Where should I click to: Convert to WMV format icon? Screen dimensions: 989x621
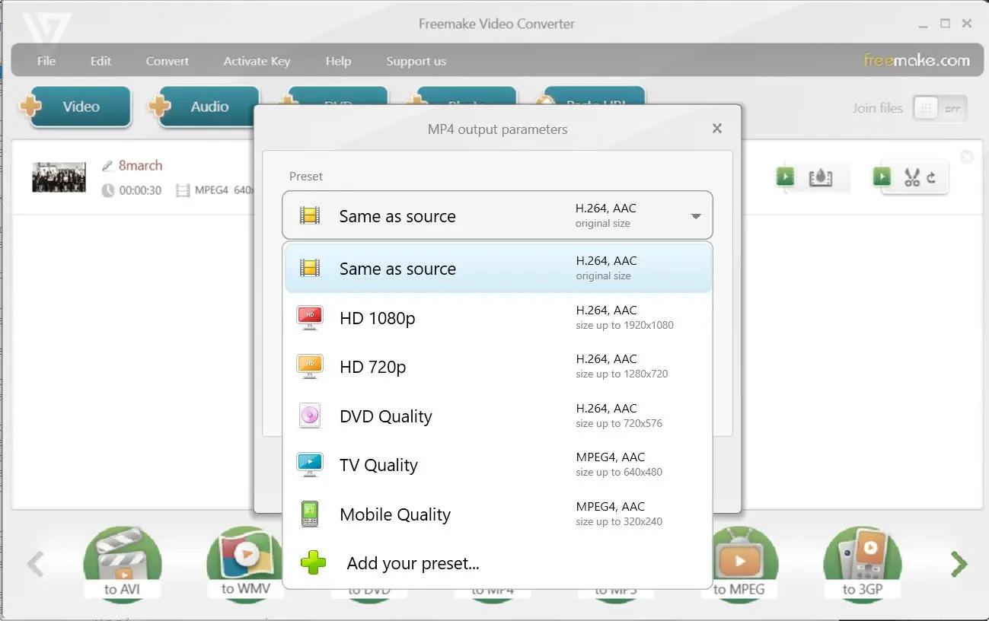pos(246,563)
